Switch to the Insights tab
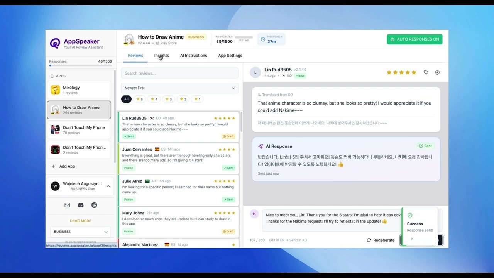 tap(161, 56)
